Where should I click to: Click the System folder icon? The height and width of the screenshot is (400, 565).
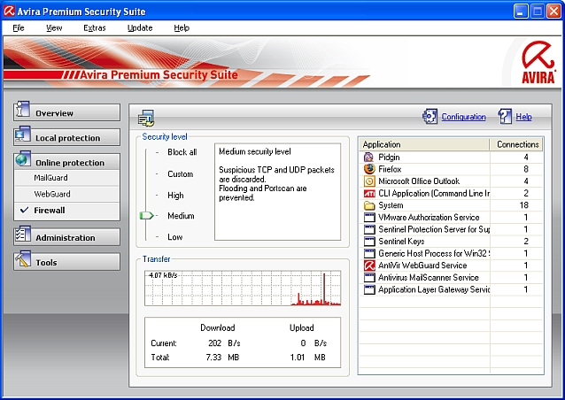click(369, 205)
